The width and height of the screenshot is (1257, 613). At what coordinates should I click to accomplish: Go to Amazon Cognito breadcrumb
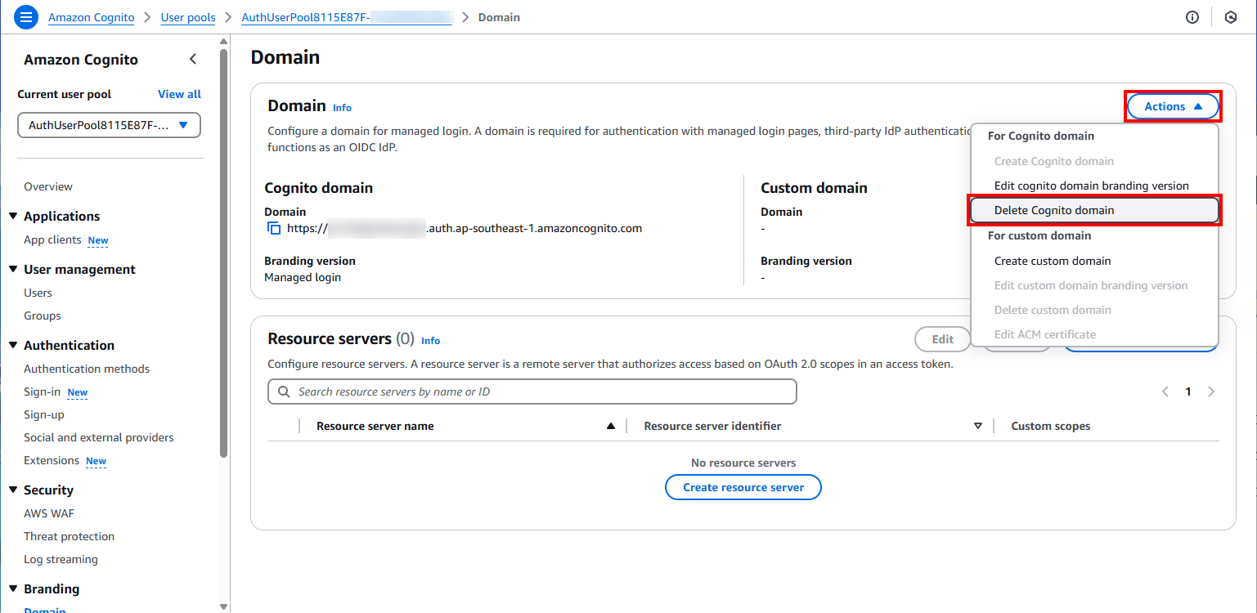[91, 17]
